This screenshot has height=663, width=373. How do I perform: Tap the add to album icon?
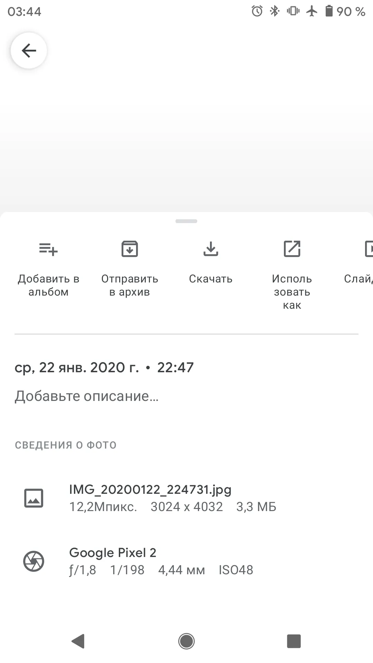point(48,249)
